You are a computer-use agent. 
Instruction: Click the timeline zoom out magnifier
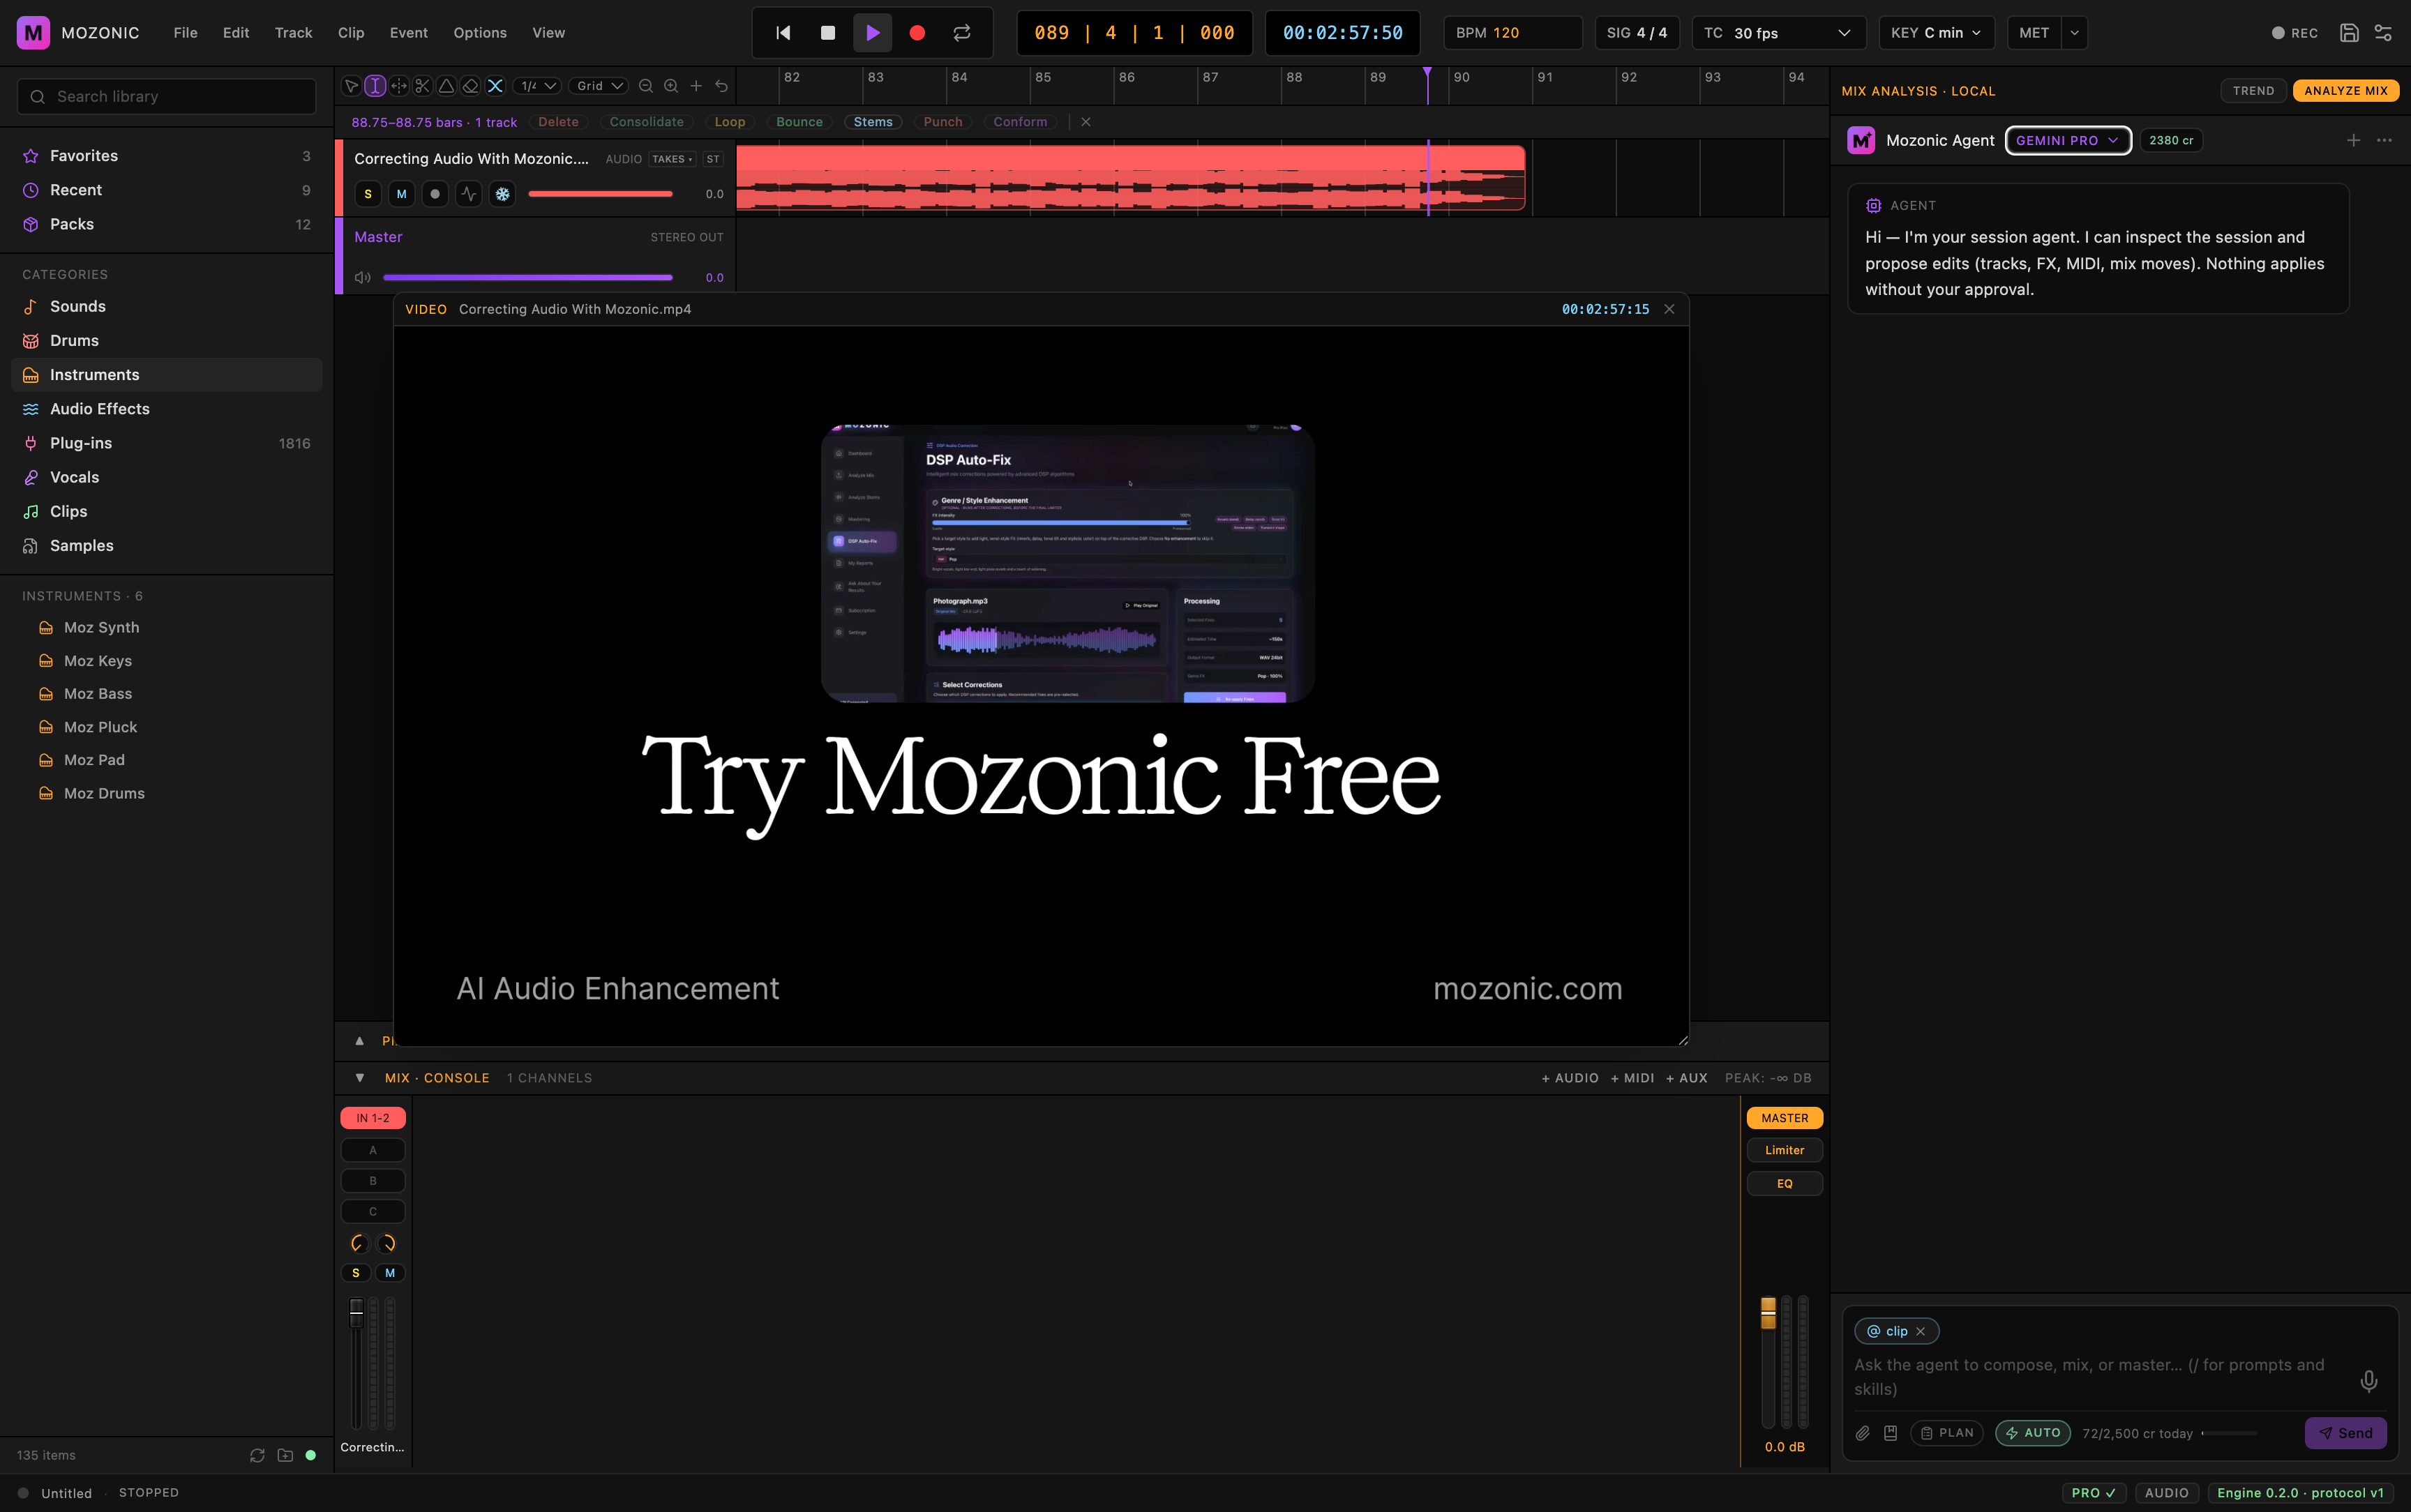click(x=646, y=86)
